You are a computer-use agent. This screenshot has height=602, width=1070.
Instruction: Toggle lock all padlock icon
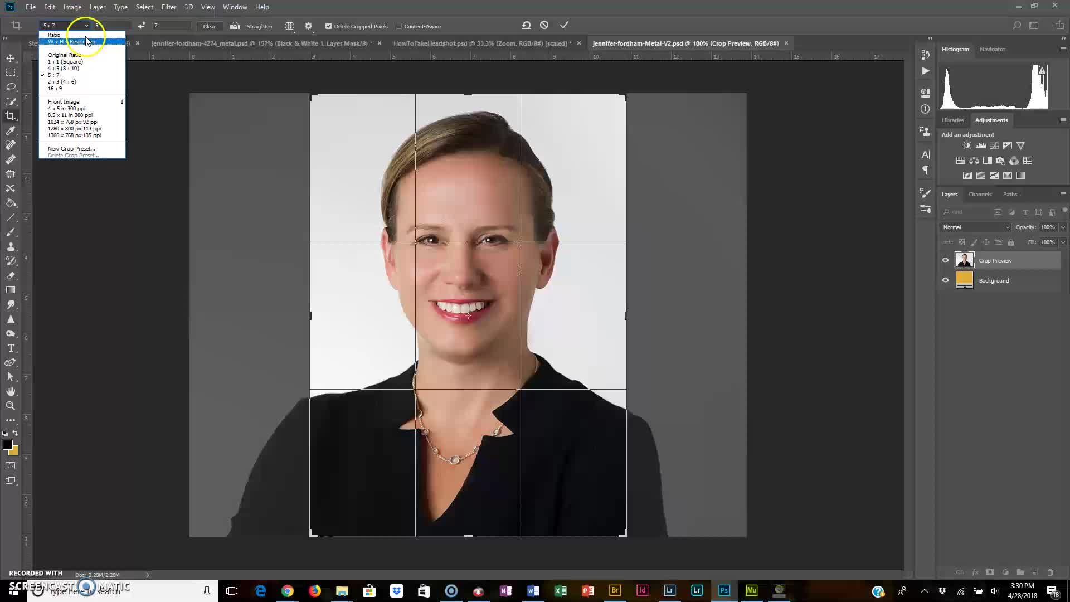pyautogui.click(x=1011, y=242)
